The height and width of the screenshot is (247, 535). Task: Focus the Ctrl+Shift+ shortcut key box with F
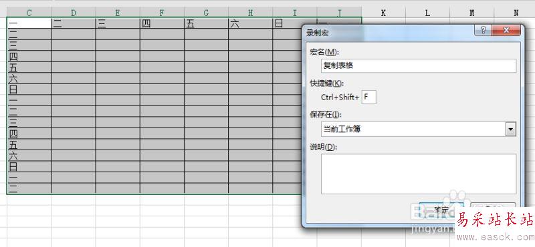[x=369, y=97]
